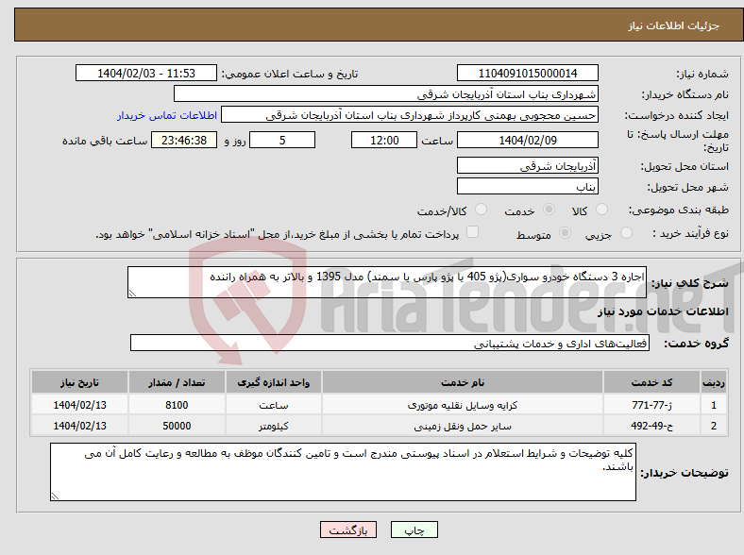Toggle Islamic treasury payment checkbox

pos(472,232)
